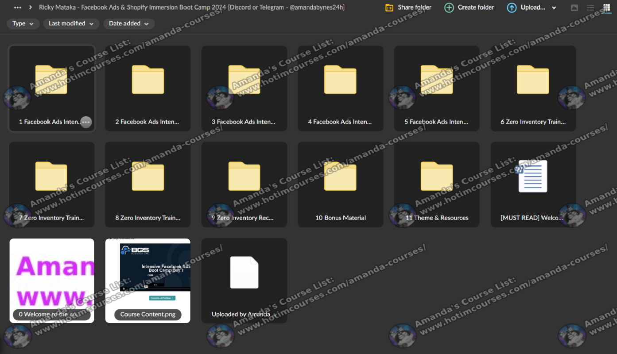The width and height of the screenshot is (617, 354).
Task: Open breadcrumb ellipsis menu
Action: click(18, 8)
